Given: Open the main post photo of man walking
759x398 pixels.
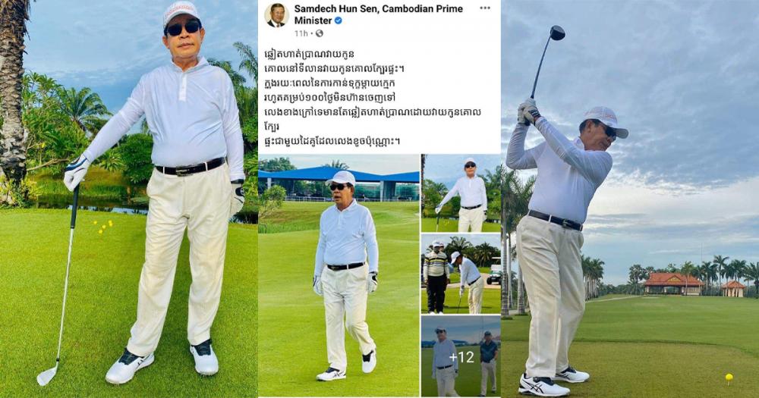Looking at the screenshot, I should coord(339,276).
